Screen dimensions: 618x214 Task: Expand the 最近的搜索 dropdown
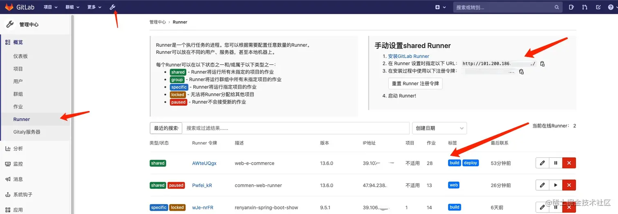tap(166, 128)
